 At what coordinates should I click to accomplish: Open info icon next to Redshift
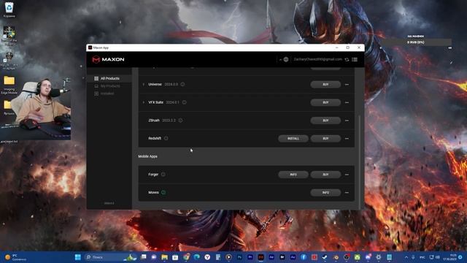point(166,138)
